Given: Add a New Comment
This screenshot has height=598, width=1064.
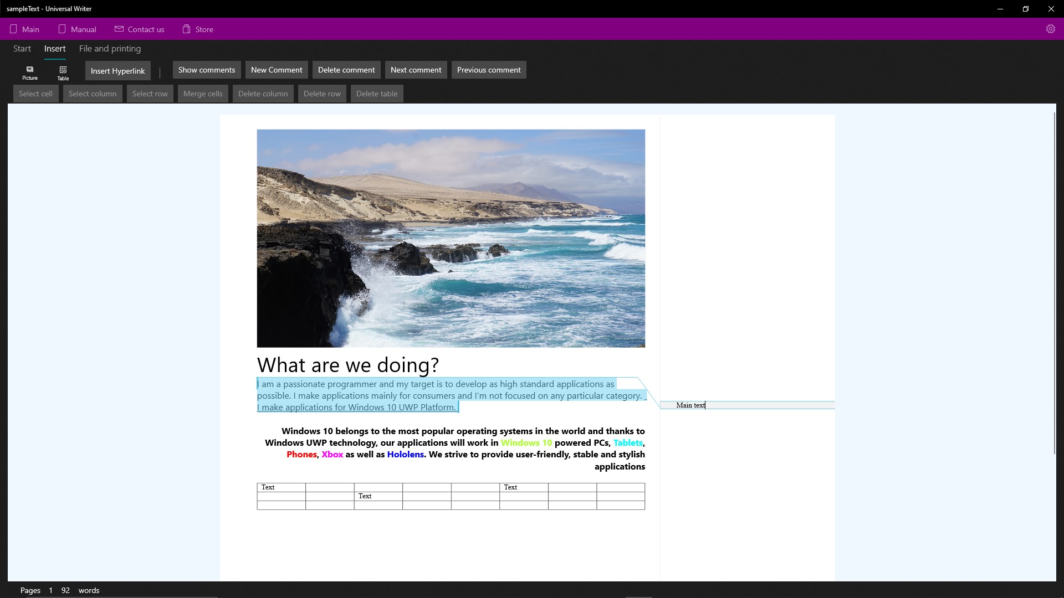Looking at the screenshot, I should click(x=277, y=70).
